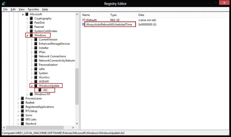Click the Cryptography folder icon
This screenshot has width=231, height=137.
click(x=31, y=18)
